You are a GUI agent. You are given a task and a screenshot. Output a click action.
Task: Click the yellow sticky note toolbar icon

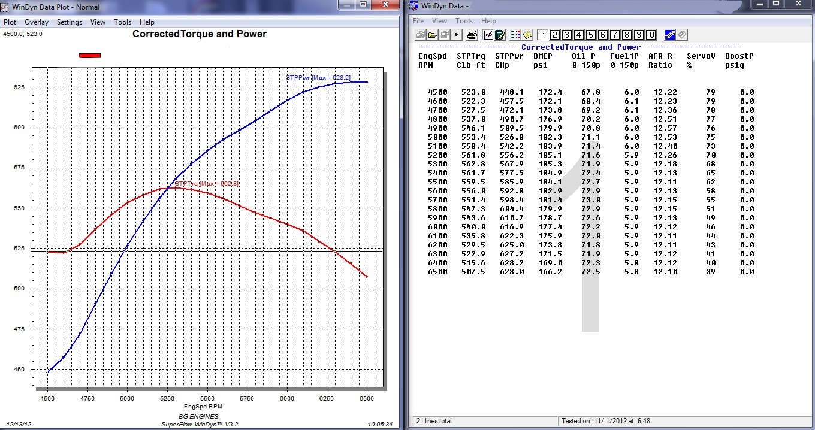point(528,35)
